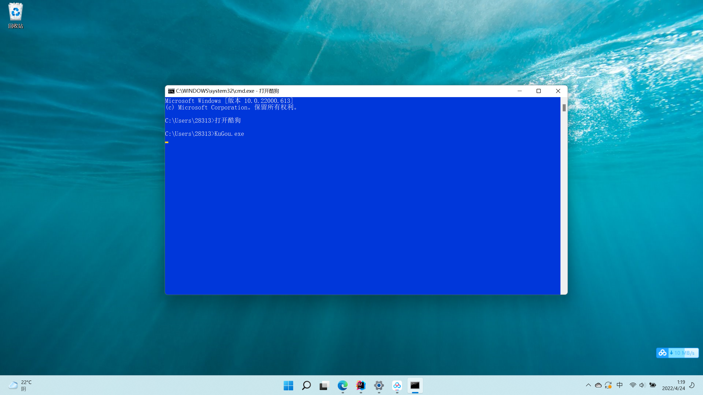This screenshot has height=395, width=703.
Task: Open the Windows Start menu
Action: point(288,385)
